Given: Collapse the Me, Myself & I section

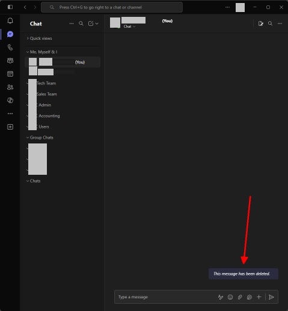Looking at the screenshot, I should tap(42, 52).
